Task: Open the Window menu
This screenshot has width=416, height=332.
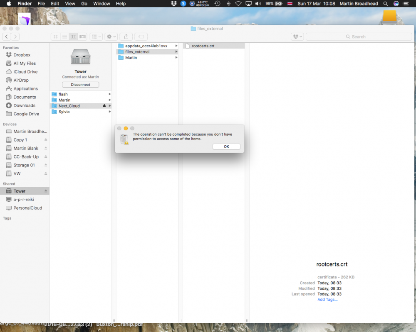Action: coord(102,3)
